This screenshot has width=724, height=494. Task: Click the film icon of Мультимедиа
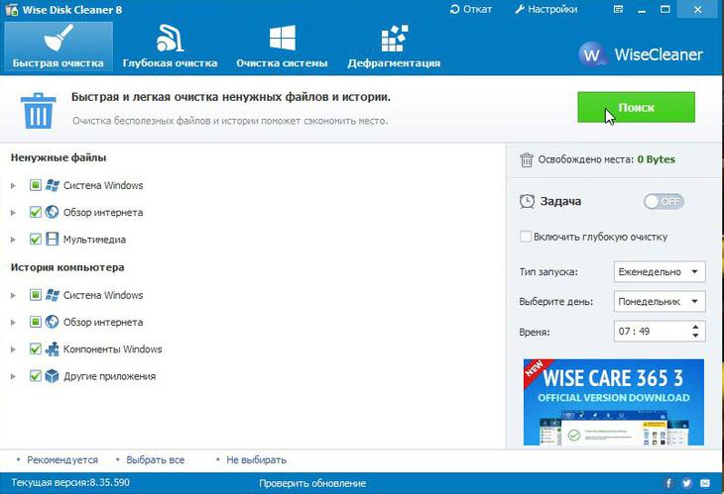click(x=53, y=240)
